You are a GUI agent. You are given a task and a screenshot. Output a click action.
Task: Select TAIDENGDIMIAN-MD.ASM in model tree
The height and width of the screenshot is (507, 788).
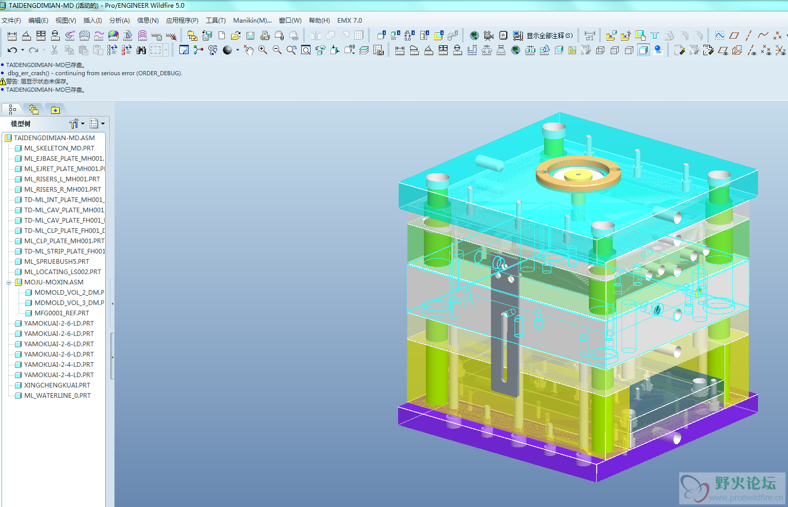click(x=54, y=138)
